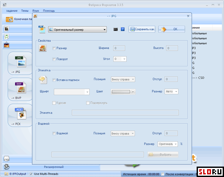Viewport: 224px width, 177px height.
Task: Click the E:\FFOutput folder icon in status bar
Action: [x=6, y=174]
